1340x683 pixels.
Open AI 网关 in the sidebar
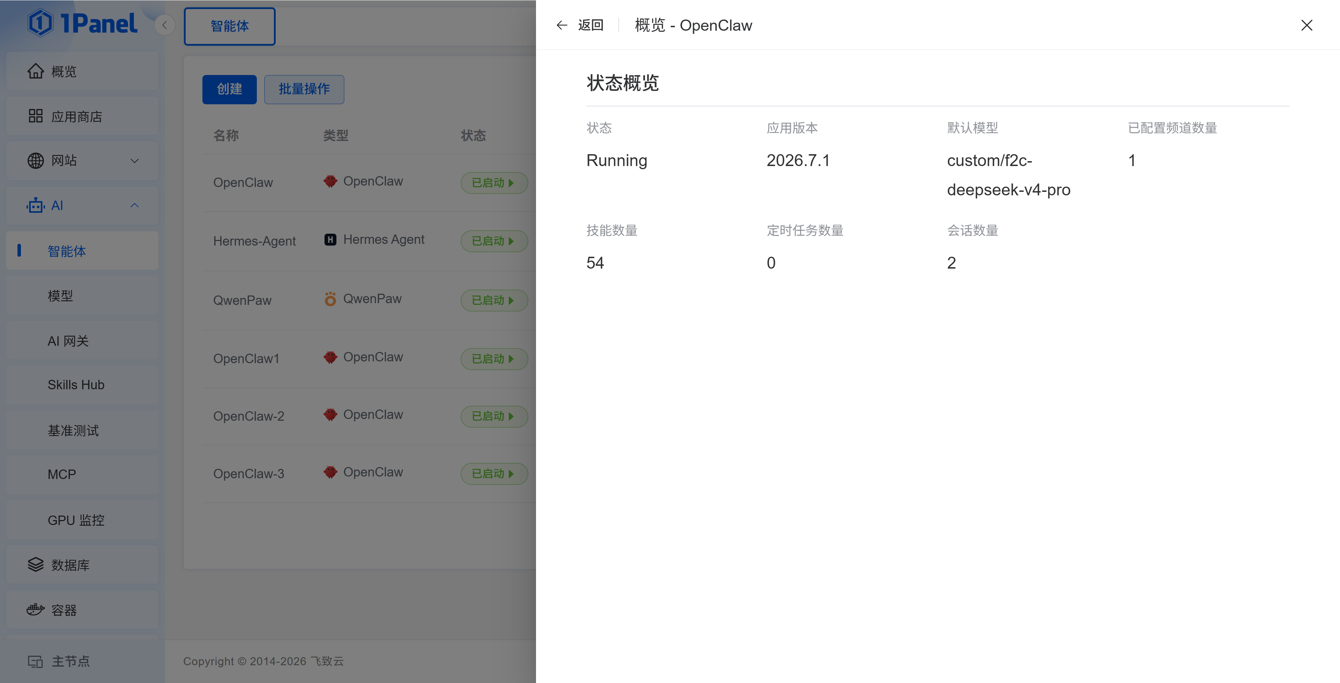(x=82, y=341)
